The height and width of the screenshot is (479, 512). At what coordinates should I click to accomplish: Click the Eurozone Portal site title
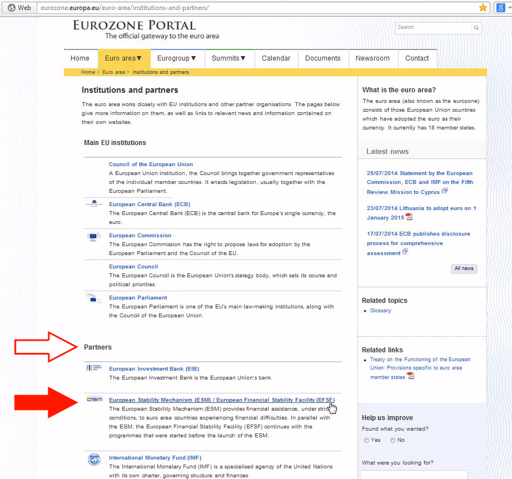pyautogui.click(x=134, y=25)
